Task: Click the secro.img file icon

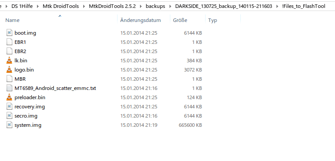Action: click(9, 116)
